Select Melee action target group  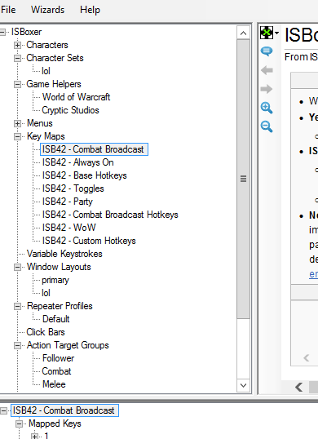click(54, 384)
